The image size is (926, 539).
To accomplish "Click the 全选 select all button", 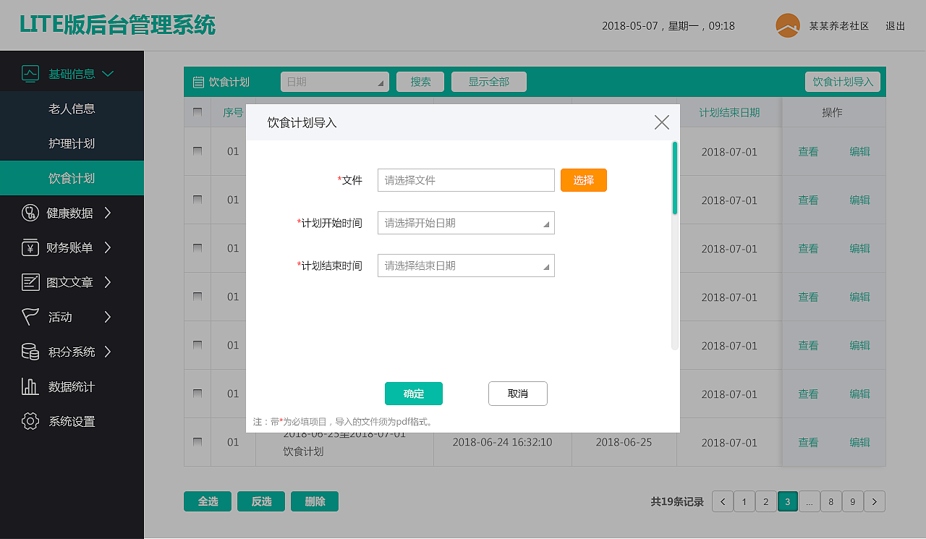I will 207,501.
